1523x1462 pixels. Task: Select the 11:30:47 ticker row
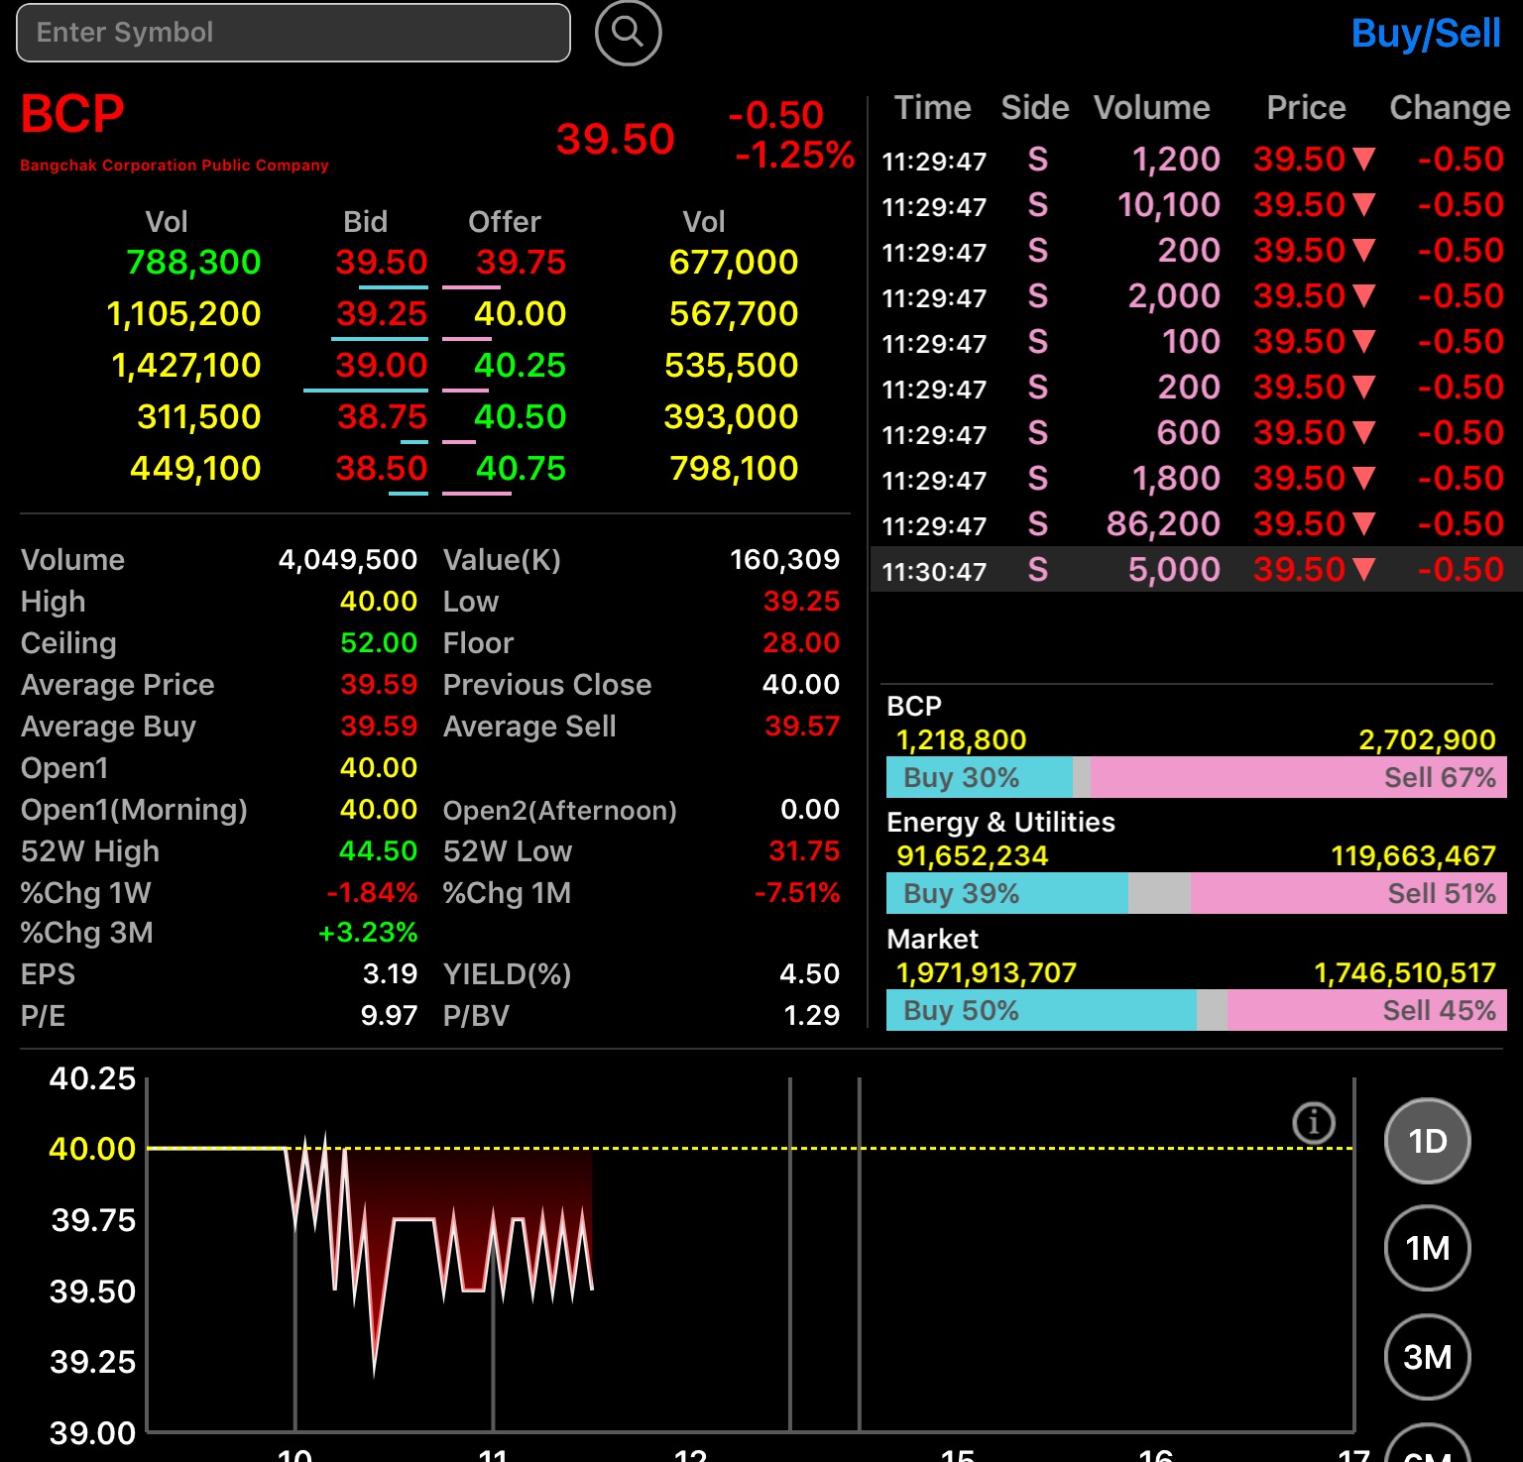coord(1196,569)
